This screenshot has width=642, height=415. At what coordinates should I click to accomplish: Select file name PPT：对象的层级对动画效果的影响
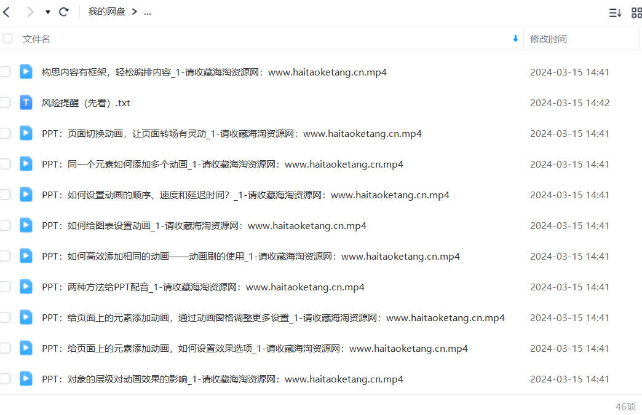(223, 379)
